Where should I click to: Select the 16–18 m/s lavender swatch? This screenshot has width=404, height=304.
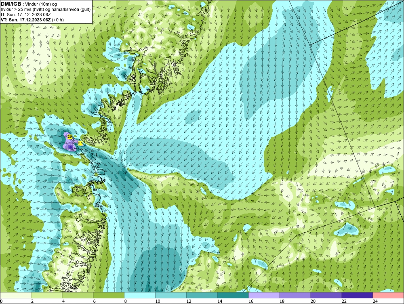[x=264, y=295]
